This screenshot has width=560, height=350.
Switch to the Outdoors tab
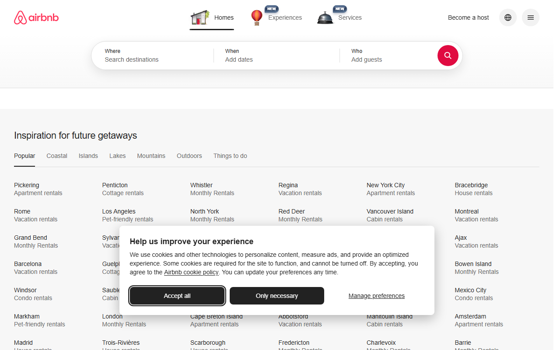pos(189,156)
